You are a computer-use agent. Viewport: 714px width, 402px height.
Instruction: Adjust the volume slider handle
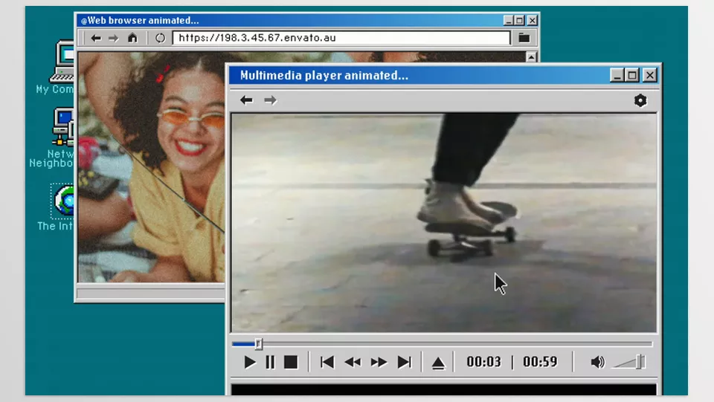pos(640,362)
